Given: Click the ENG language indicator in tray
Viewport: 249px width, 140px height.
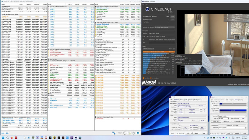Looking at the screenshot, I should 233,138.
